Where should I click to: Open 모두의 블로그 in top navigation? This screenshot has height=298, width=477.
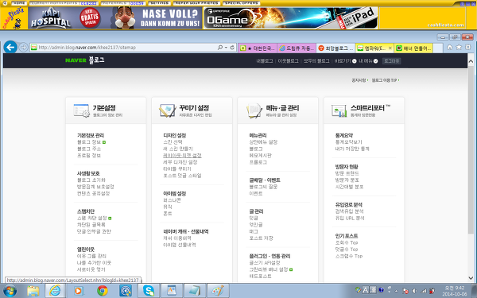pos(316,61)
